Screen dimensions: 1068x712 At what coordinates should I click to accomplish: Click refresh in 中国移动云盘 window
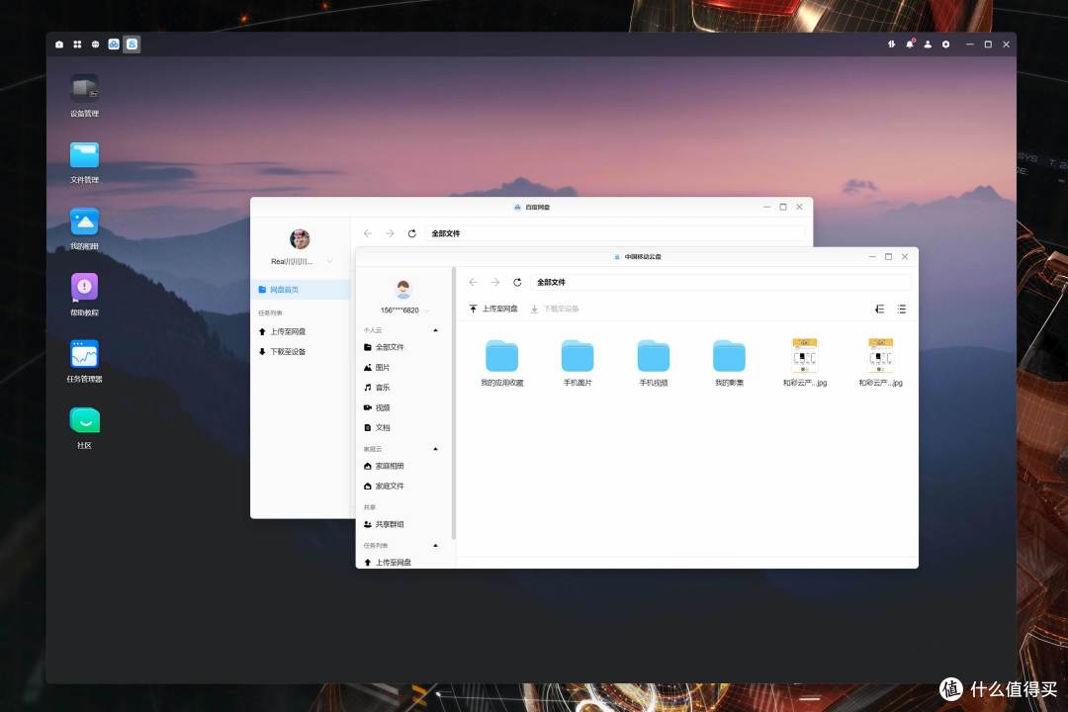pyautogui.click(x=517, y=282)
